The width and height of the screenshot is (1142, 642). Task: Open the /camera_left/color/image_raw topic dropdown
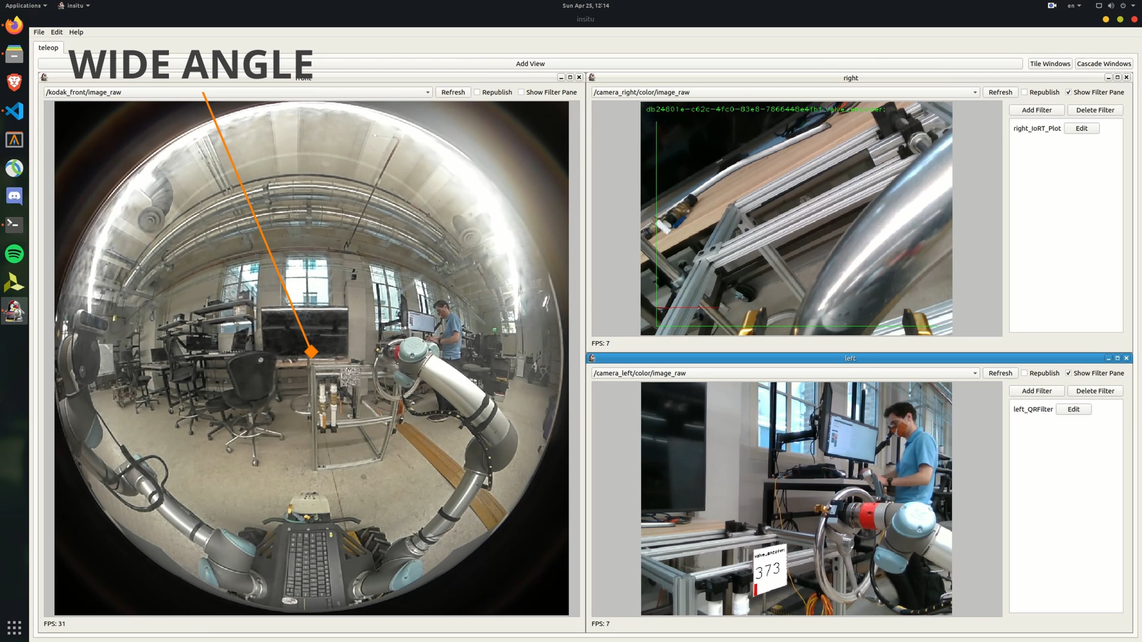[975, 373]
